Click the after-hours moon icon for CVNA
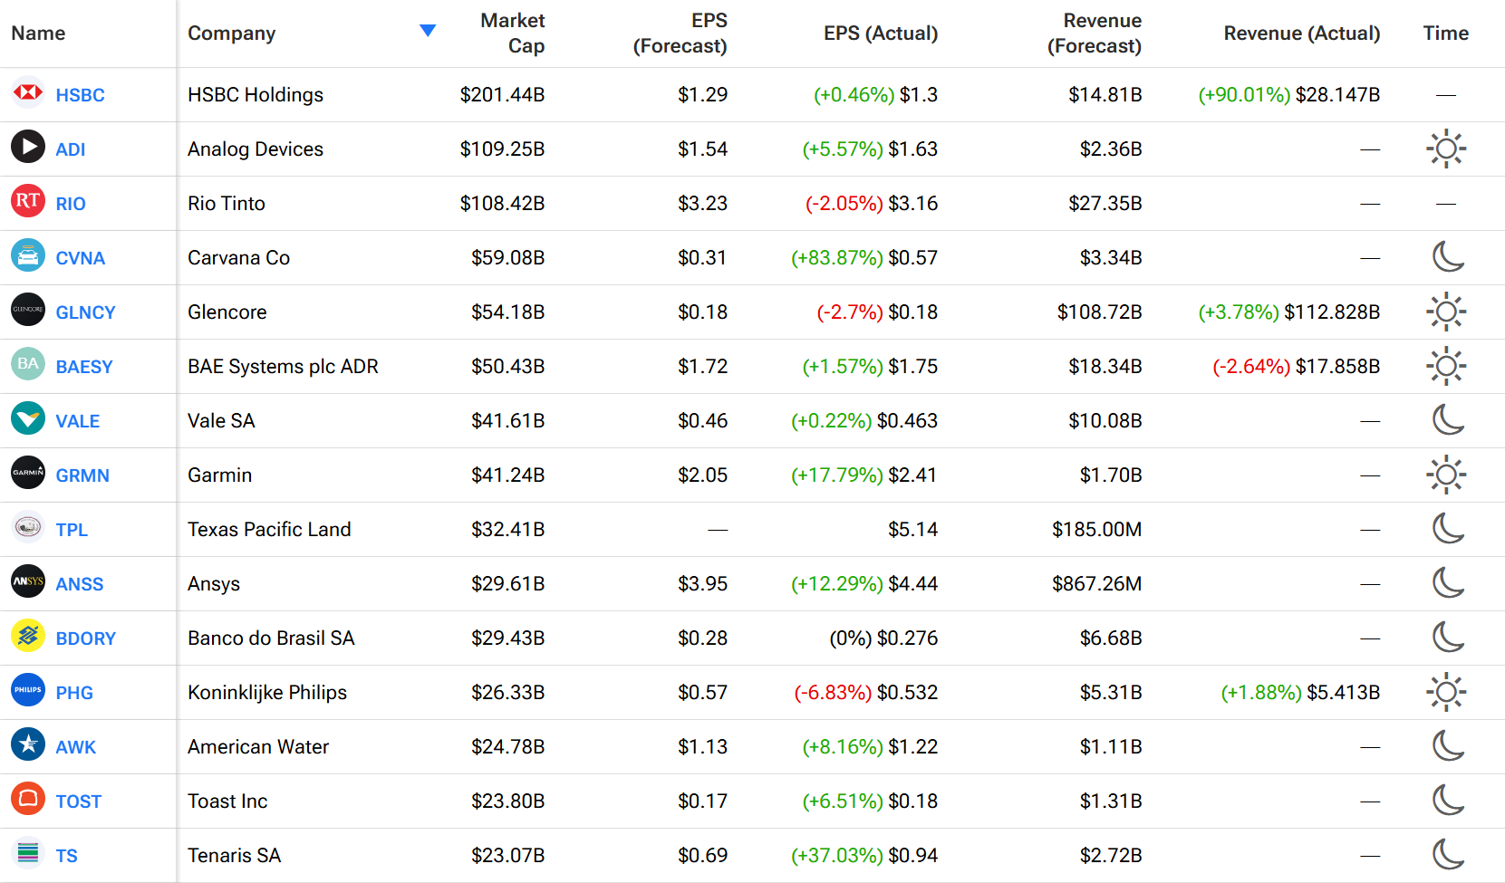 [1448, 257]
